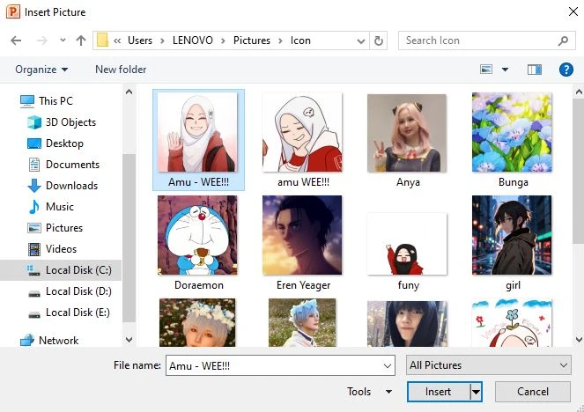The width and height of the screenshot is (584, 412).
Task: Open the Tools menu
Action: click(369, 392)
